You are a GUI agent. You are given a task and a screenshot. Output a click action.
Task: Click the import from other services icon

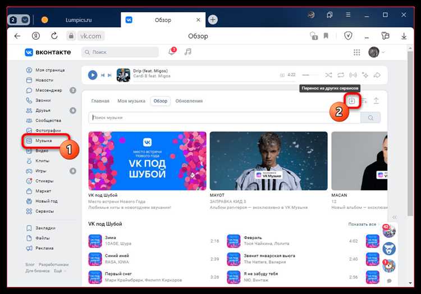pos(352,101)
